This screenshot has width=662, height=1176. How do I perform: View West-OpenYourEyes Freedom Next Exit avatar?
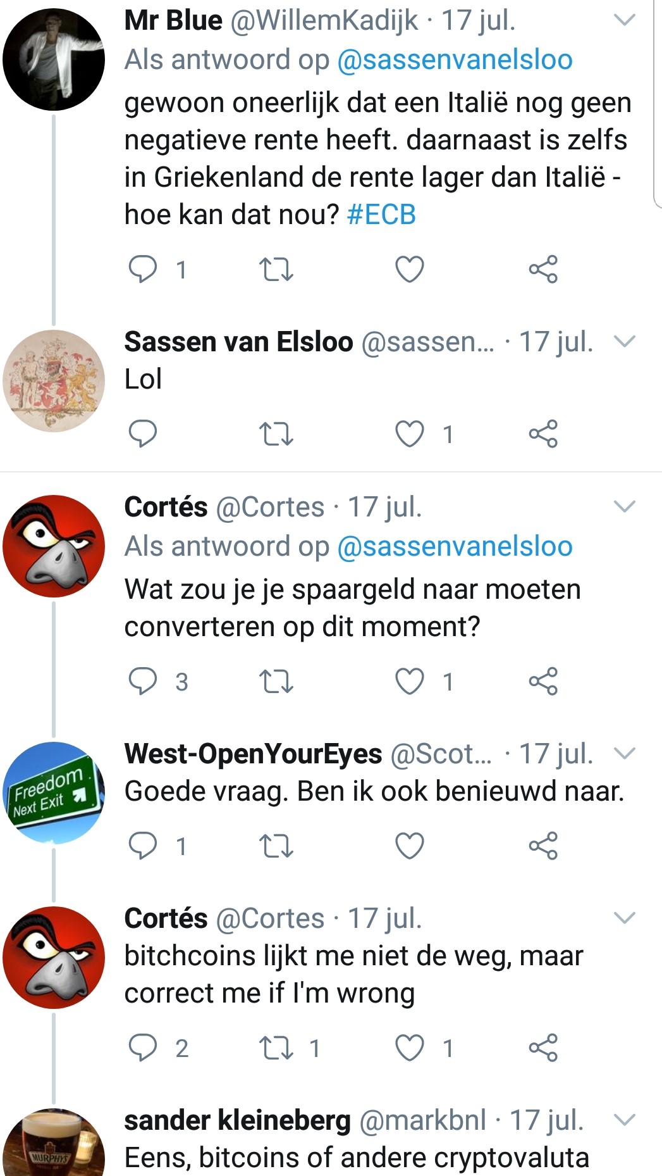coord(54,792)
